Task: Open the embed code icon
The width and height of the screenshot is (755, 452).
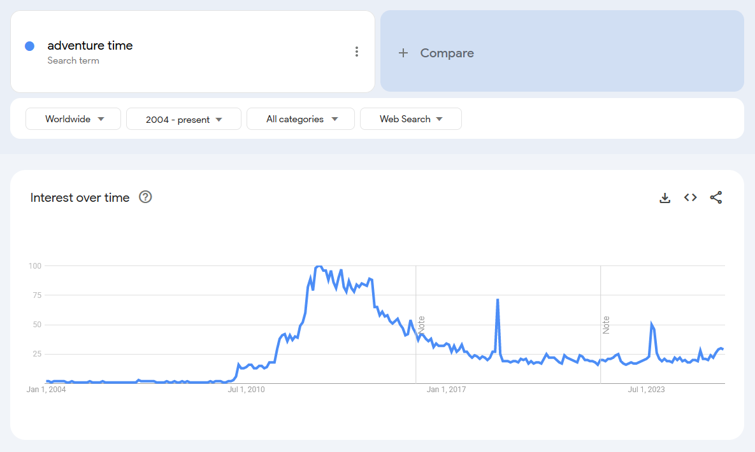Action: click(690, 197)
